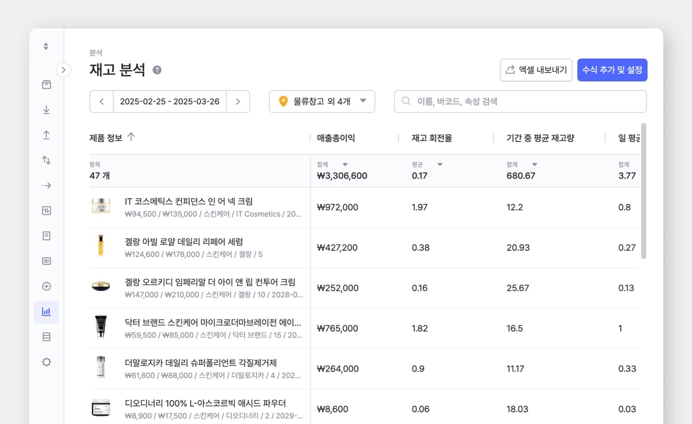Image resolution: width=692 pixels, height=424 pixels.
Task: Open the 합계 dropdown under 매출총이익
Action: click(345, 165)
